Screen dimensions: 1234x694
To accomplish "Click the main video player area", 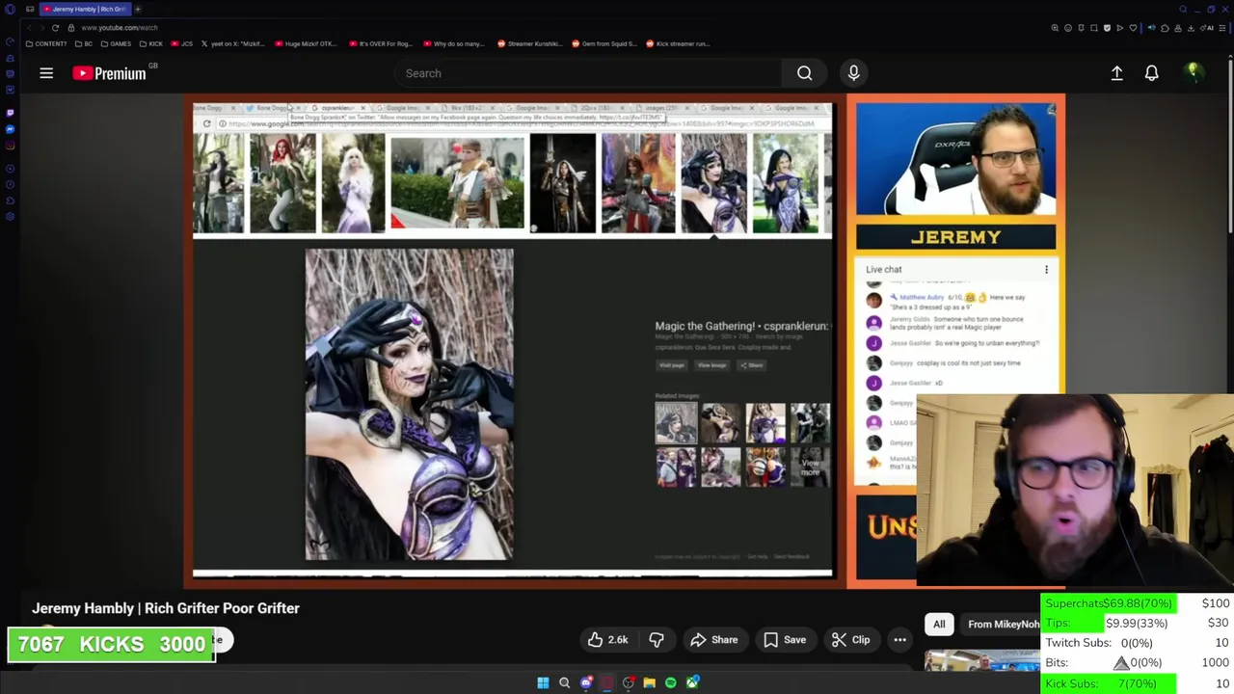I will [625, 341].
